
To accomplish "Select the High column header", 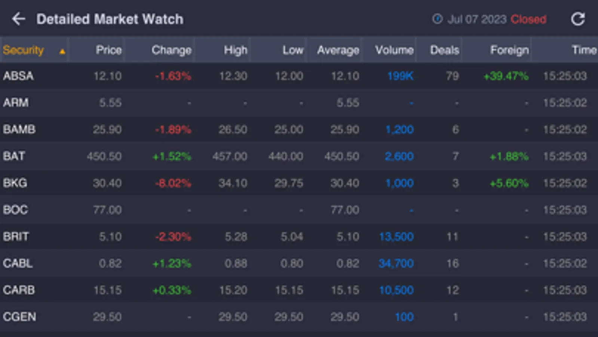I will point(236,50).
